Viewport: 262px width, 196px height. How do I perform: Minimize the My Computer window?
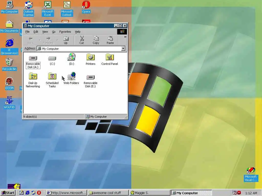[x=116, y=26]
